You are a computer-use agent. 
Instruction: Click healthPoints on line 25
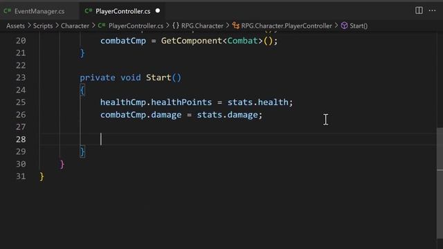click(x=181, y=102)
